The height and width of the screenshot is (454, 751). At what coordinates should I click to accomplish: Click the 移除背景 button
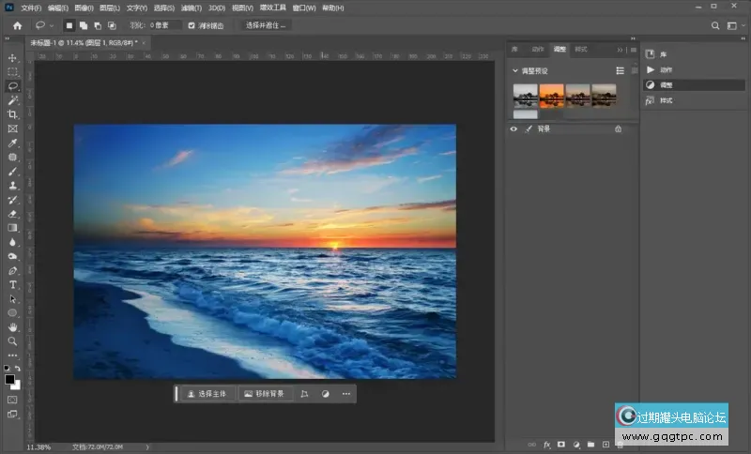coord(265,394)
